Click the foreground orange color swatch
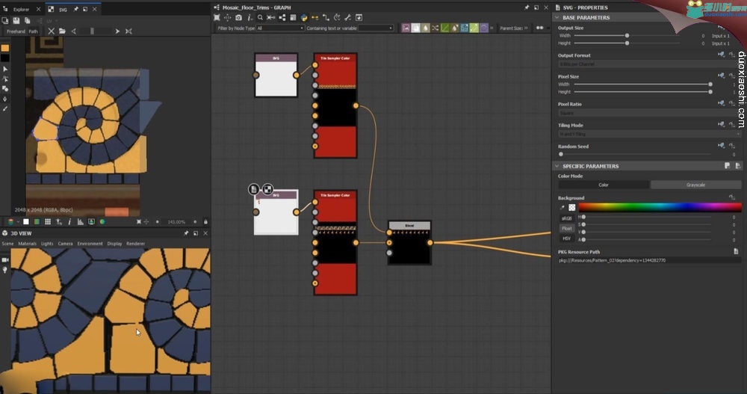747x394 pixels. [4, 48]
